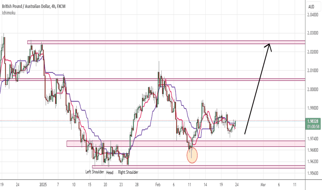Viewport: 322px width, 190px height.
Task: Select the black upward arrow drawing
Action: click(x=258, y=88)
